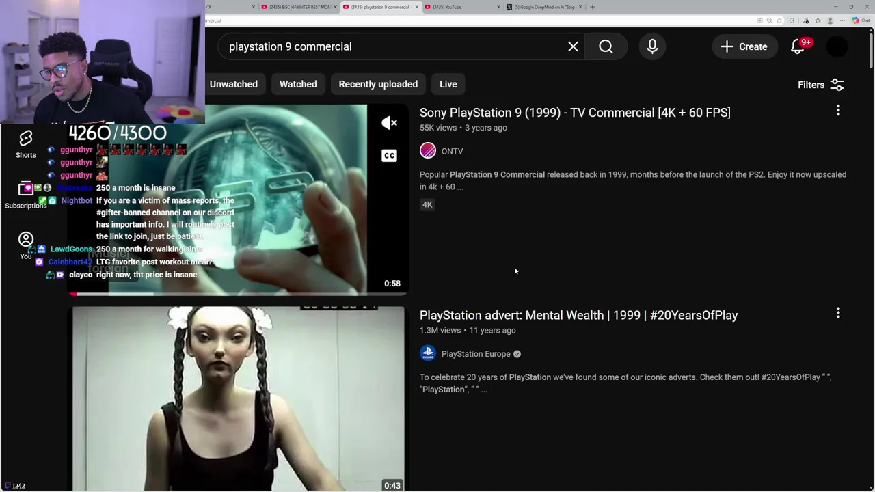875x492 pixels.
Task: Select the Watched filter chip
Action: coord(298,84)
